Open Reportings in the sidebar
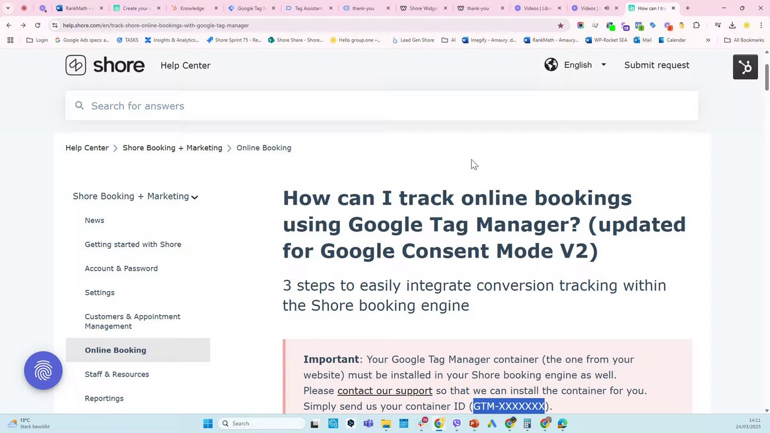770x433 pixels. 104,399
